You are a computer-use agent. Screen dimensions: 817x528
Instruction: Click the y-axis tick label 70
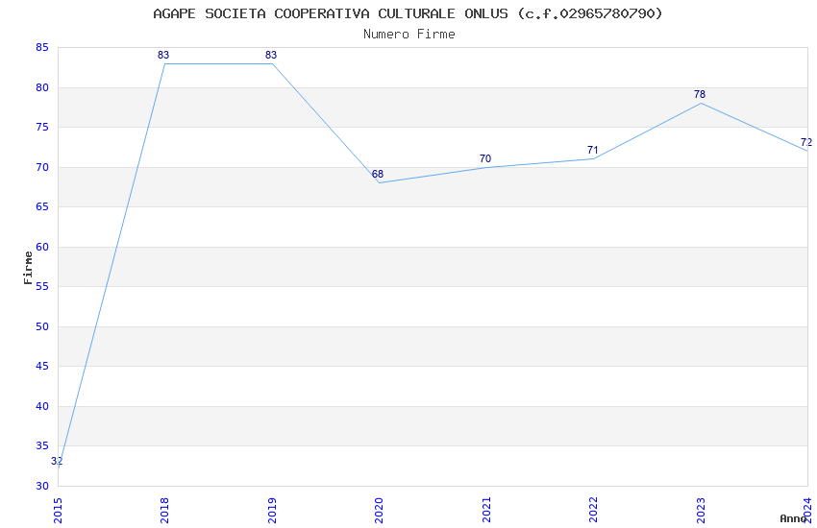42,167
